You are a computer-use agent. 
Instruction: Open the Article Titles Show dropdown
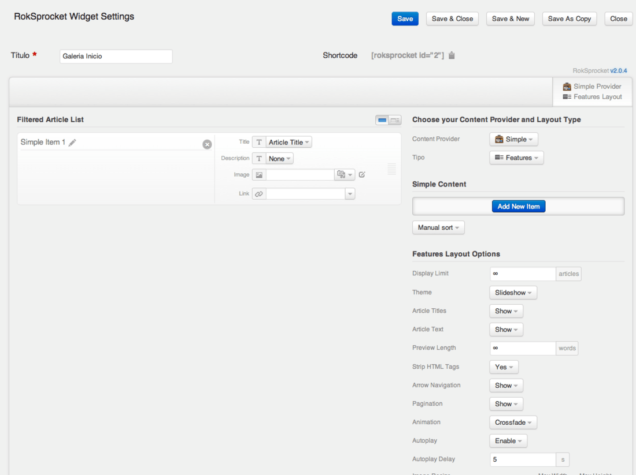pos(506,311)
